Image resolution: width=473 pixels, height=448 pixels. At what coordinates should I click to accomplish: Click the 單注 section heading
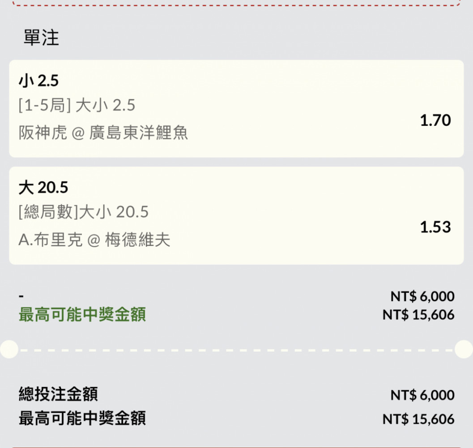click(x=41, y=38)
